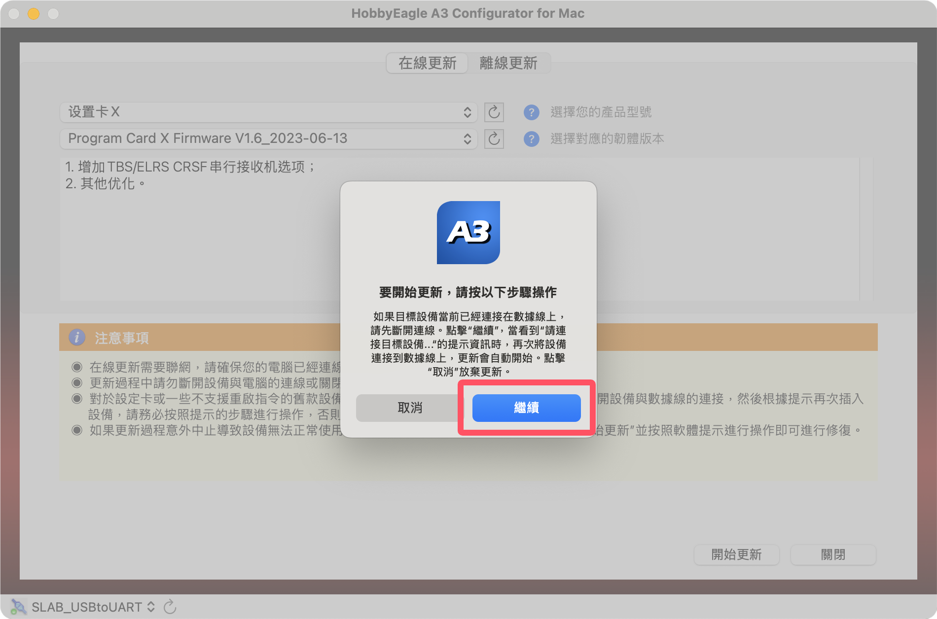
Task: Click the yellow minimize window button
Action: tap(34, 14)
